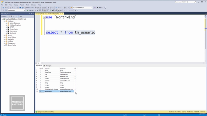Viewport: 207px width, 116px height.
Task: Click the Object Explorer disconnect icon
Action: [x=11, y=16]
